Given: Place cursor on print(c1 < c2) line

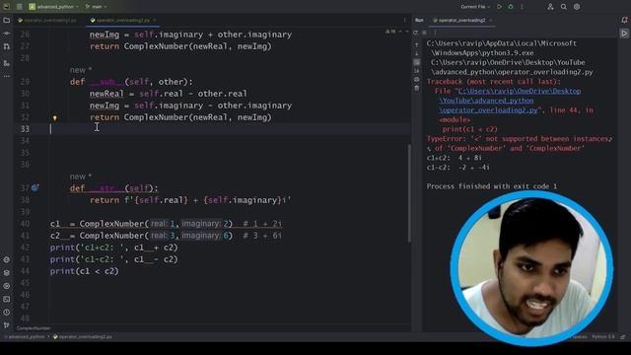Looking at the screenshot, I should [x=85, y=271].
